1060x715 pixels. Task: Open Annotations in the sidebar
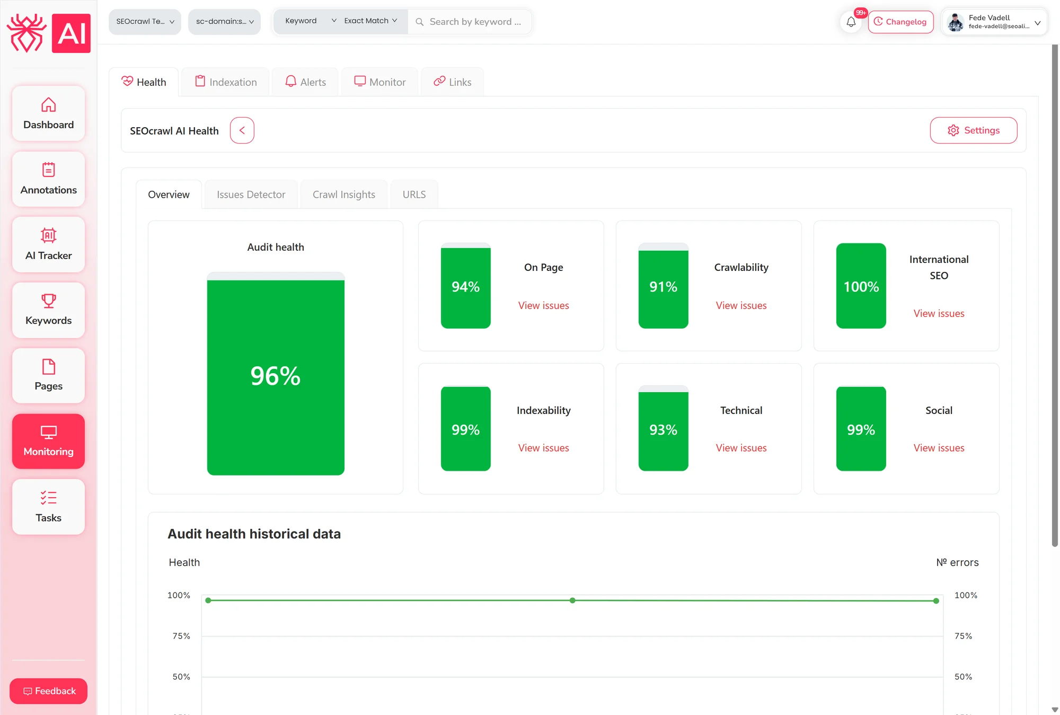(48, 179)
